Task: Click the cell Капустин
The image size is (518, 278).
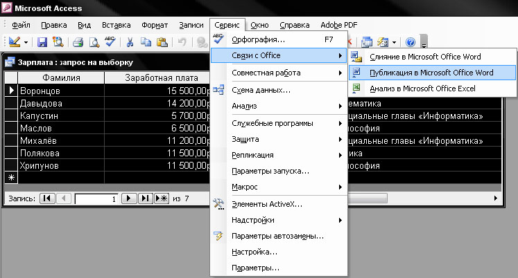Action: click(x=61, y=115)
